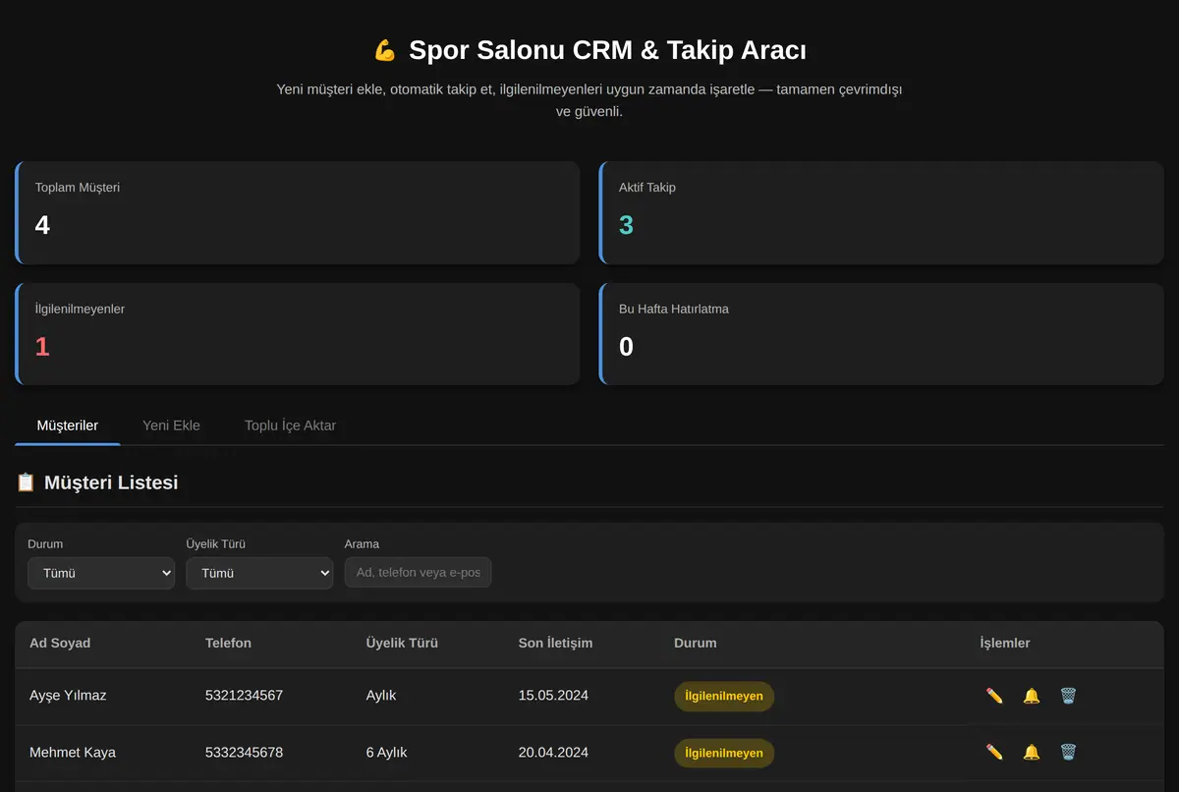Set reminder bell for Ayşe Yılmaz

point(1032,696)
